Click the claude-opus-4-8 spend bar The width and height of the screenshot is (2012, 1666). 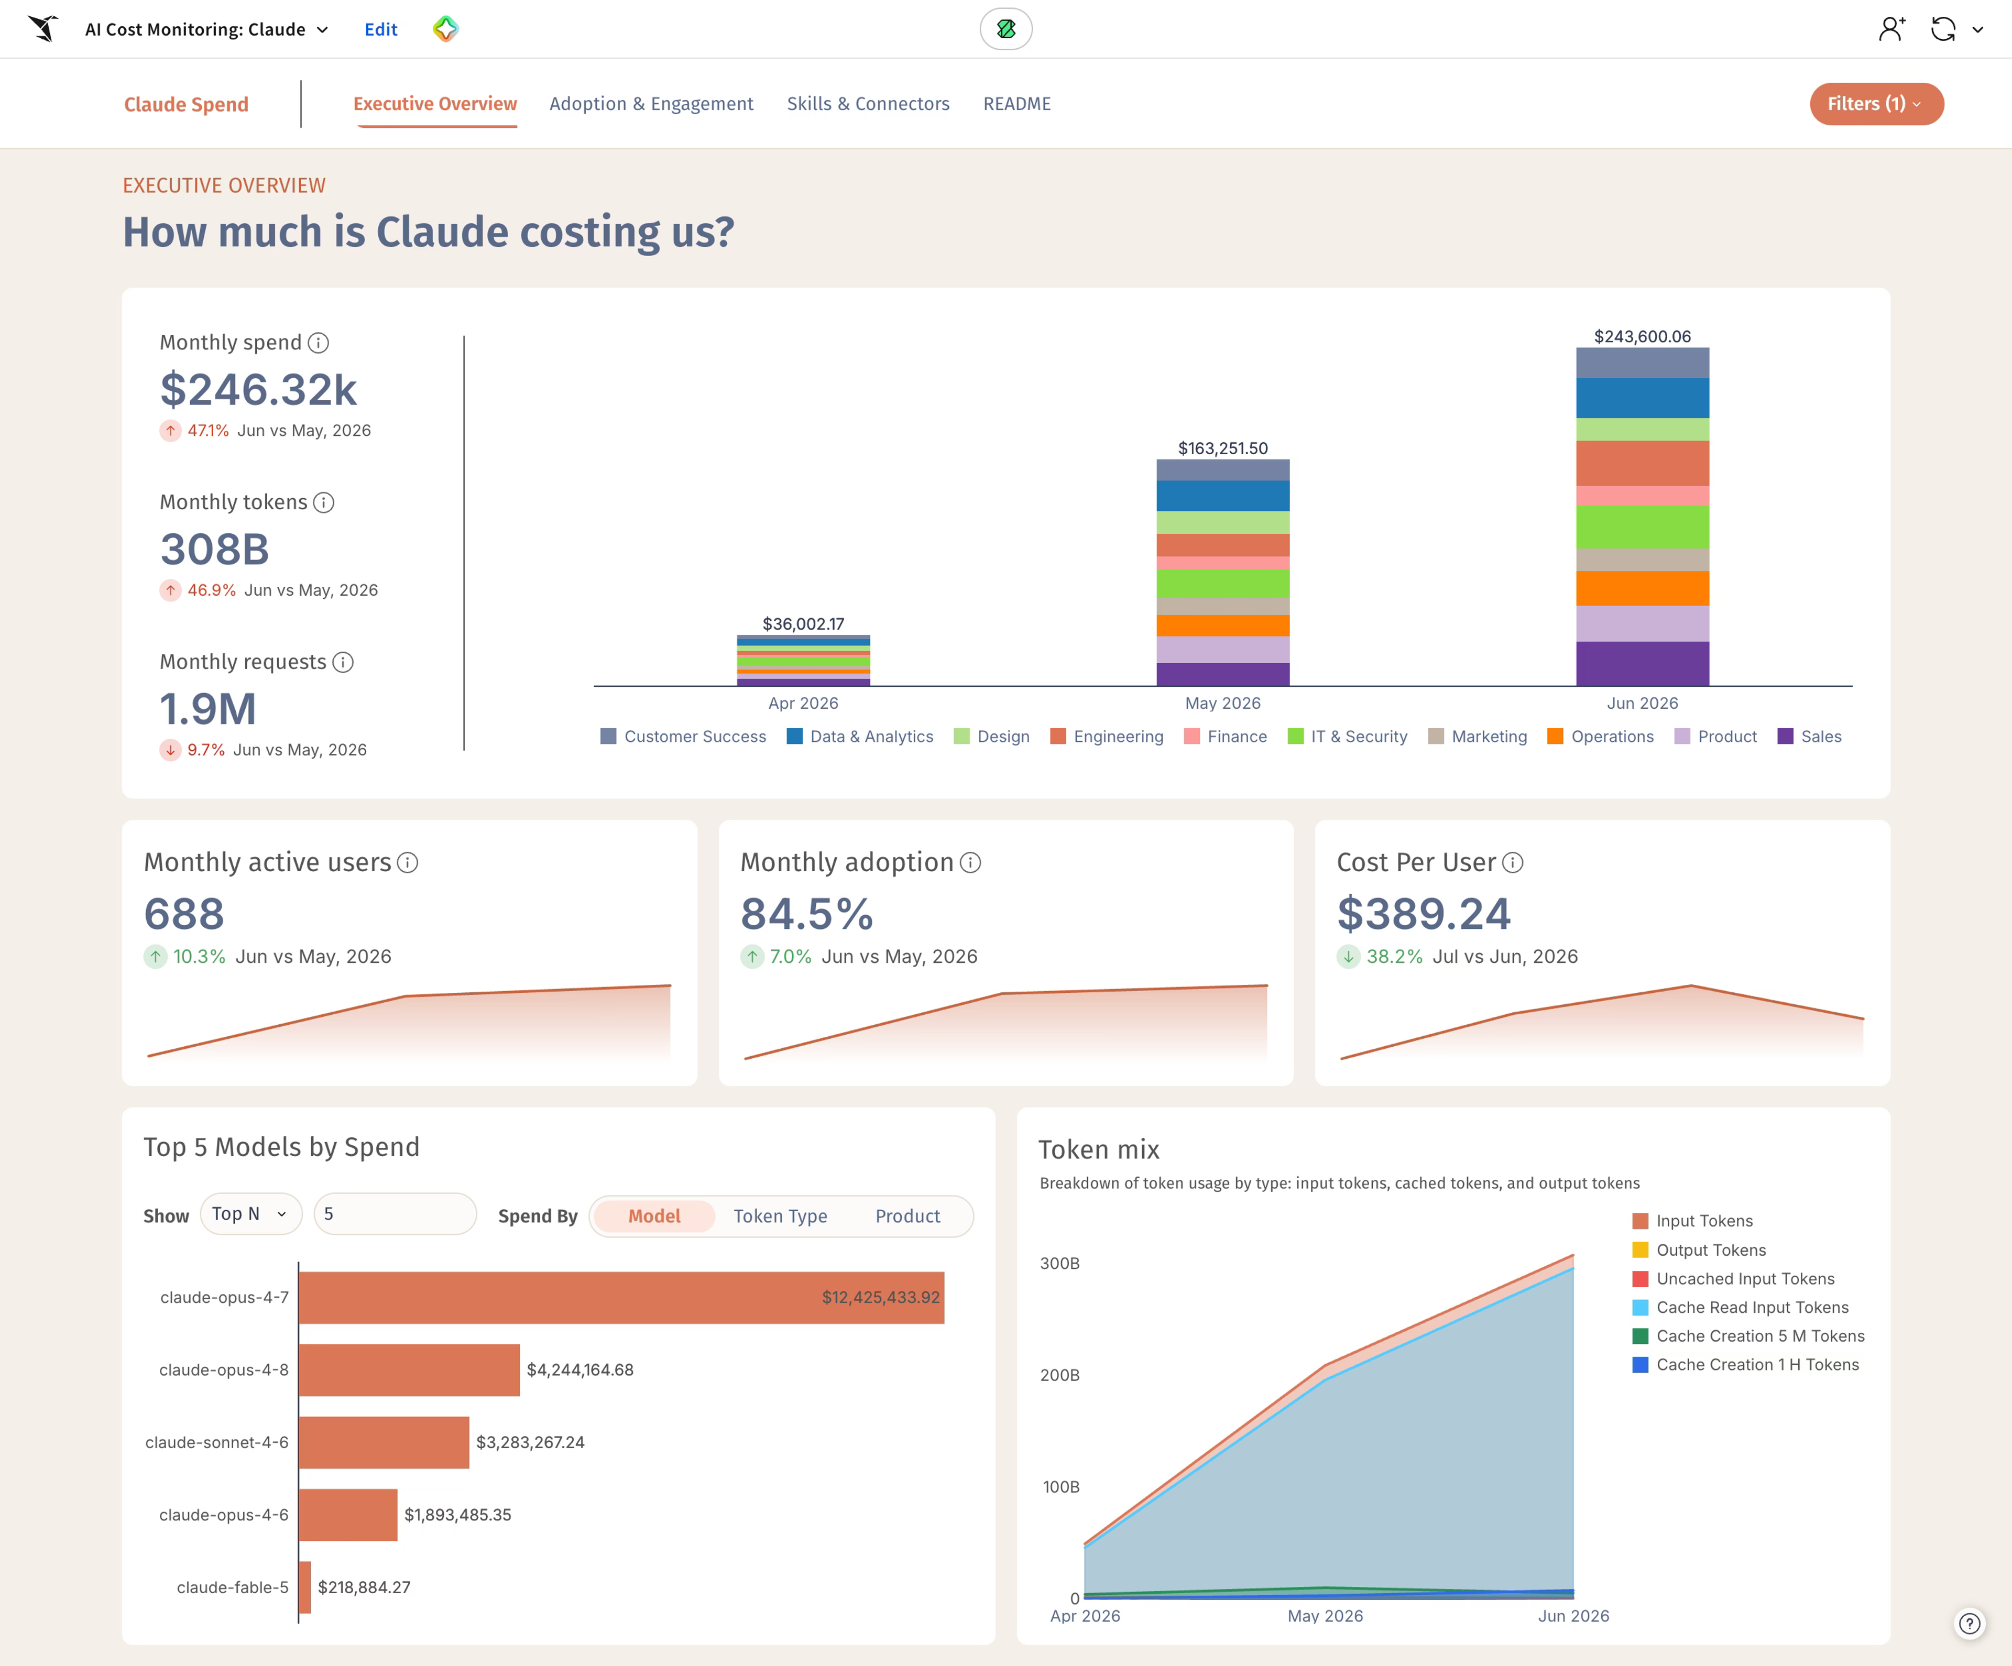pyautogui.click(x=410, y=1370)
